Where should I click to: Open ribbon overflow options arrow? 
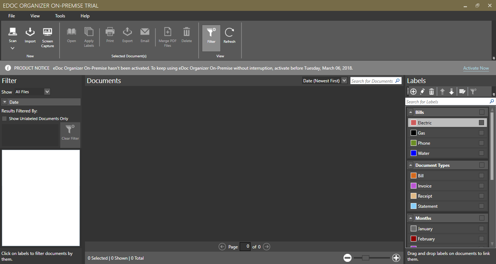point(493,58)
